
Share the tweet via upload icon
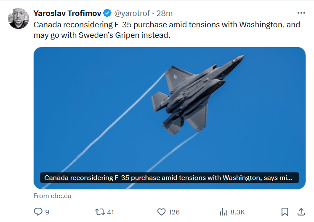click(x=301, y=212)
